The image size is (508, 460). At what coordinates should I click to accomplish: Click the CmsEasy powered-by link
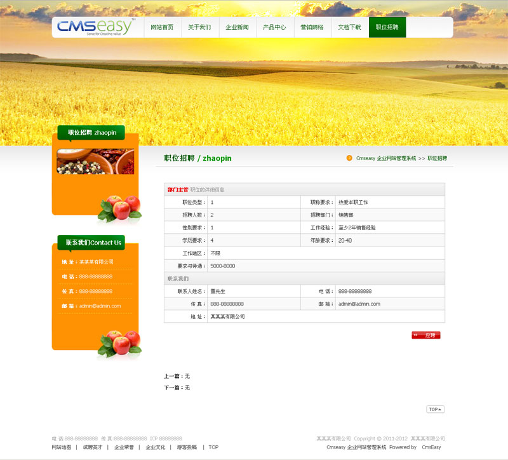pos(431,447)
